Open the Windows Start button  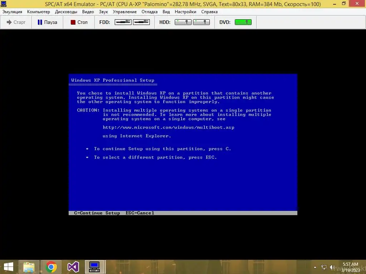pyautogui.click(x=9, y=267)
